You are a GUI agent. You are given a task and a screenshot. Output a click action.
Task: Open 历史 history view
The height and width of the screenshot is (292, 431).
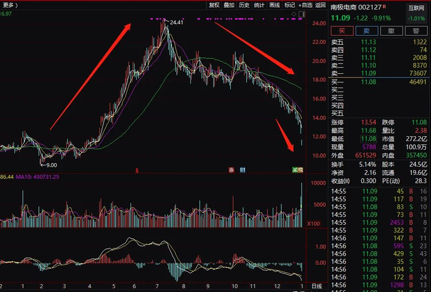pos(244,5)
